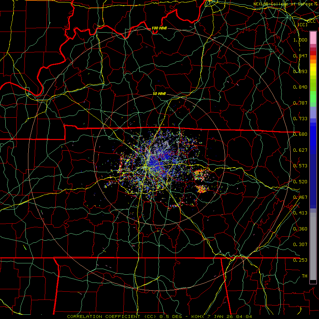The height and width of the screenshot is (319, 319).
Task: Click the 0.520 legend value
Action: [300, 182]
